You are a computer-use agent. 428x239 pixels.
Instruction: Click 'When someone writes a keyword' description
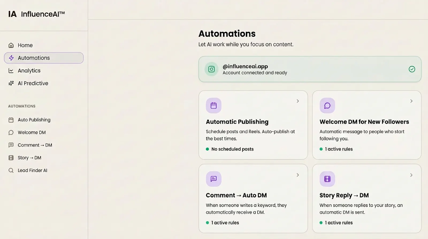click(246, 209)
